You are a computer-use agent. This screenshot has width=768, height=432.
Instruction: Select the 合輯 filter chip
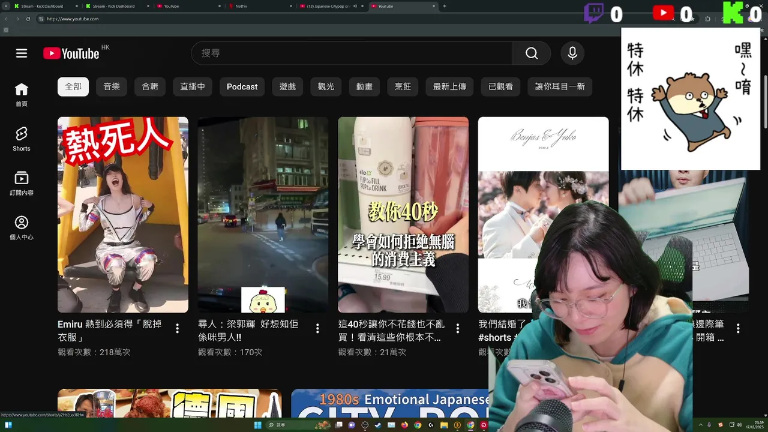coord(150,86)
